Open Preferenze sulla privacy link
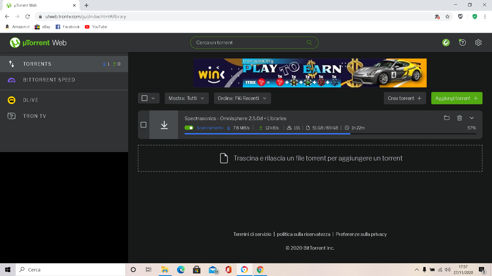Viewport: 492px width, 276px height. [x=361, y=234]
